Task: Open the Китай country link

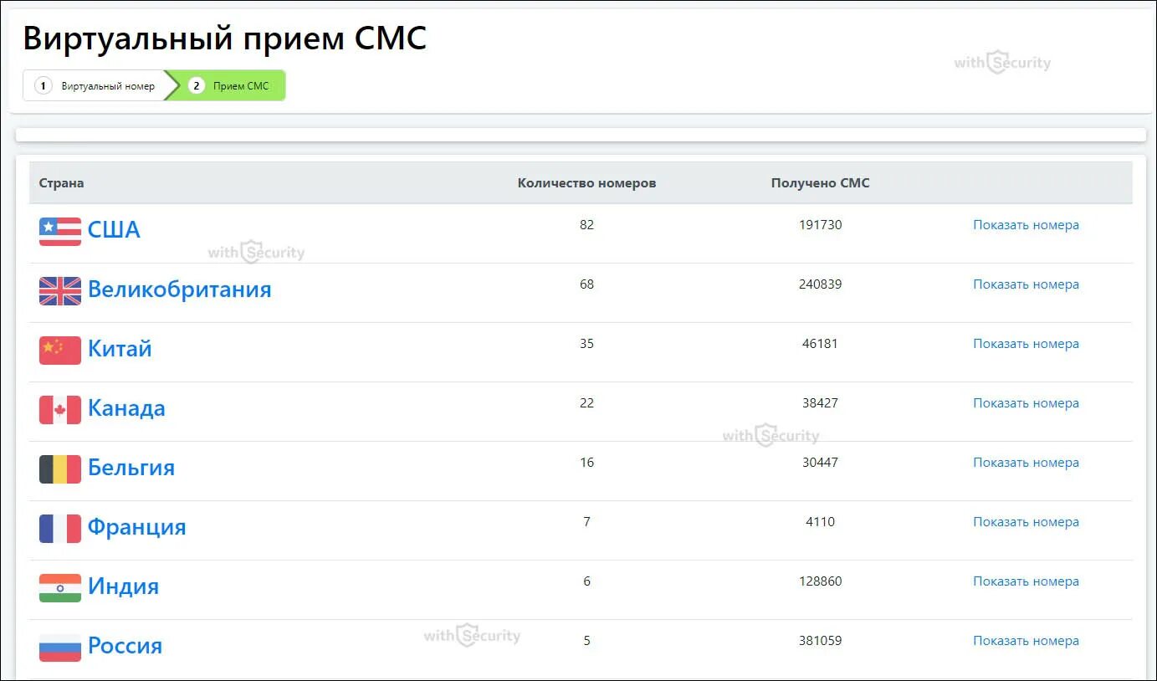Action: 120,349
